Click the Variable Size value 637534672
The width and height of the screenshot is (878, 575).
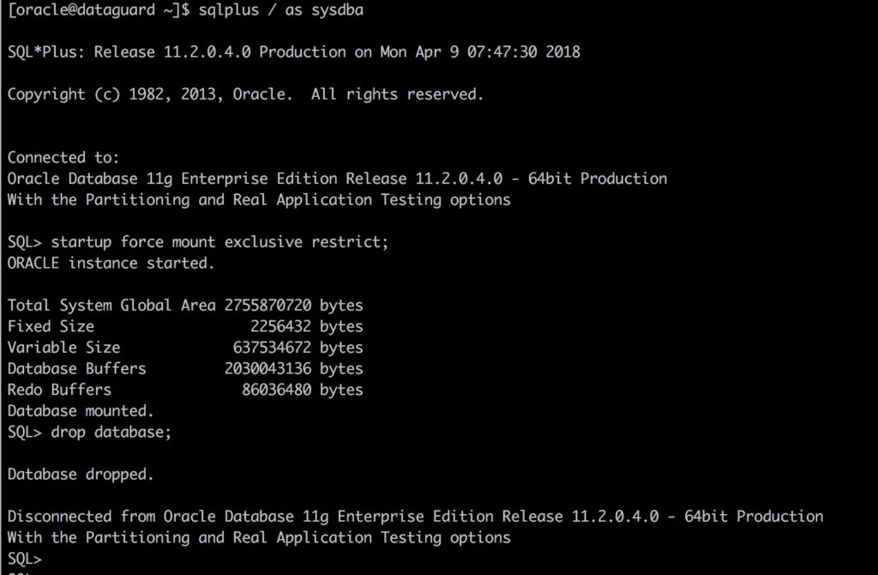point(272,348)
